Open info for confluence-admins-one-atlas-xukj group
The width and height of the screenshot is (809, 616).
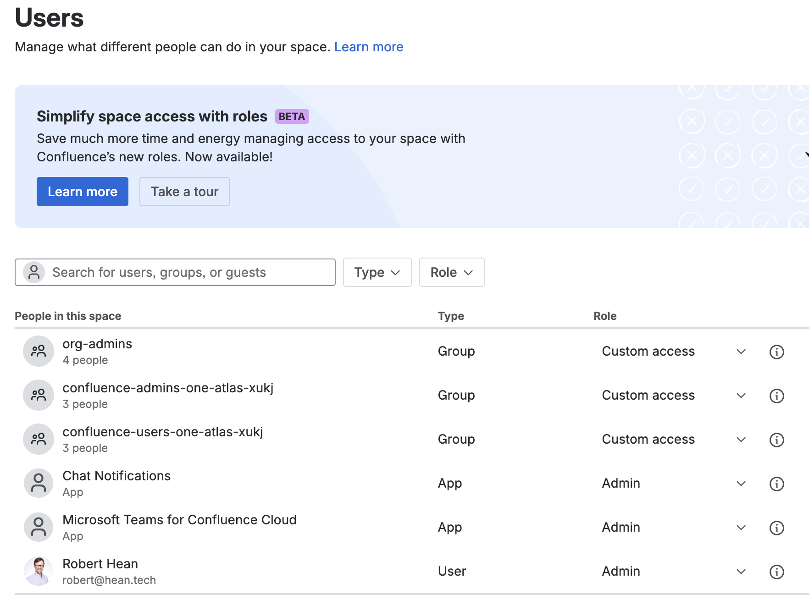pos(776,396)
